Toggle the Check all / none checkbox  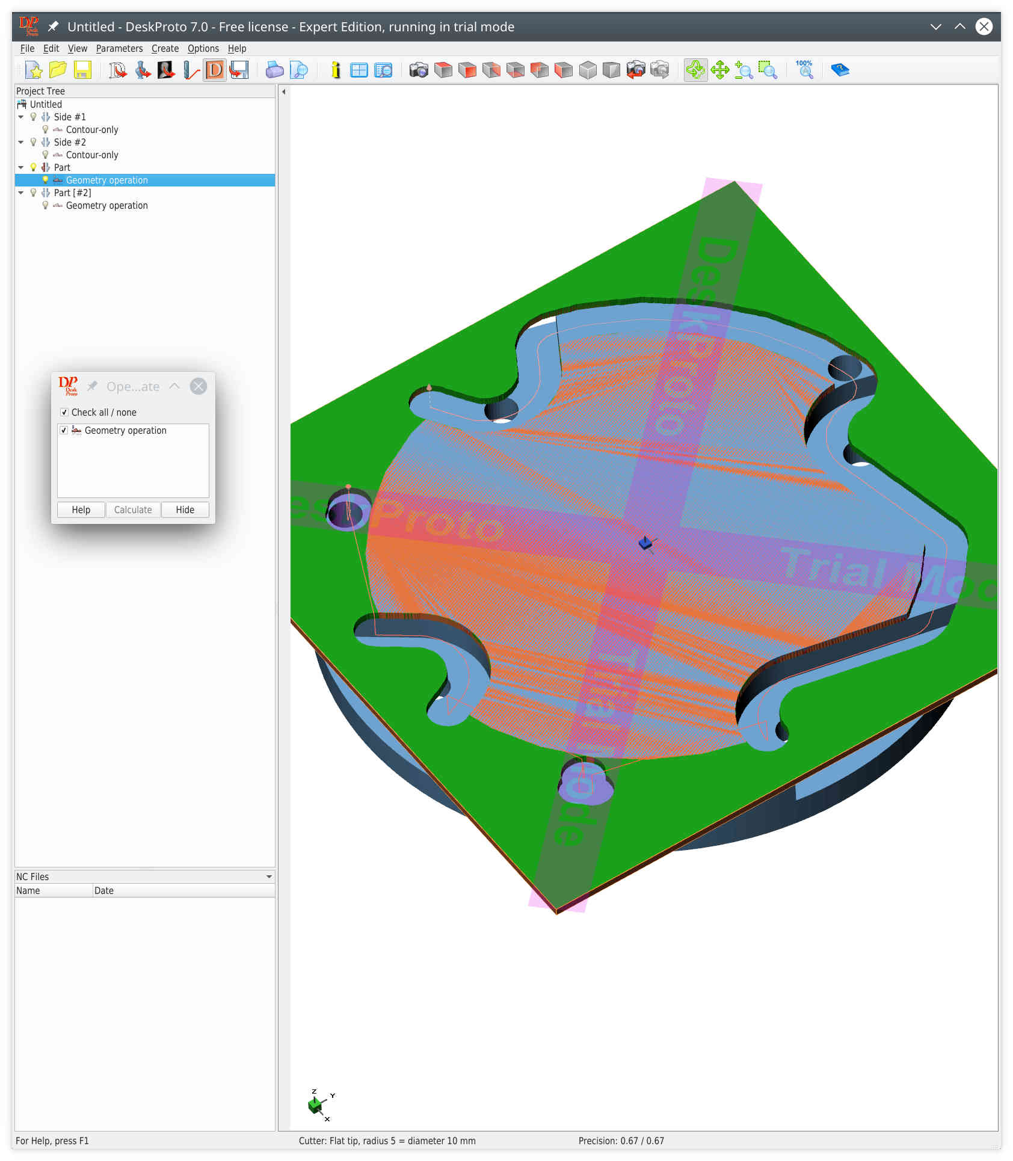(x=64, y=413)
